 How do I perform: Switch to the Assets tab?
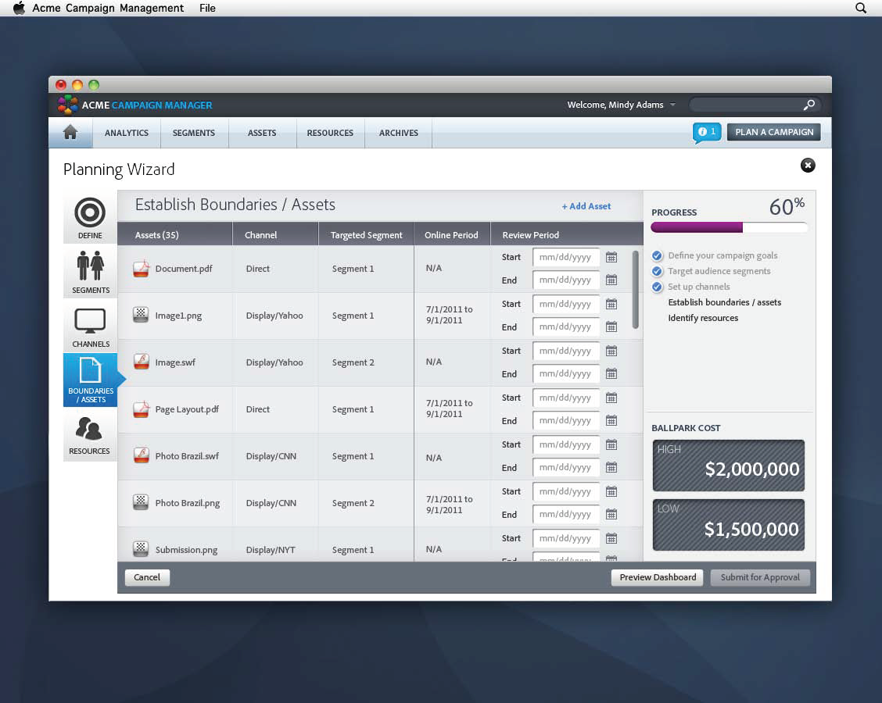[x=262, y=134]
